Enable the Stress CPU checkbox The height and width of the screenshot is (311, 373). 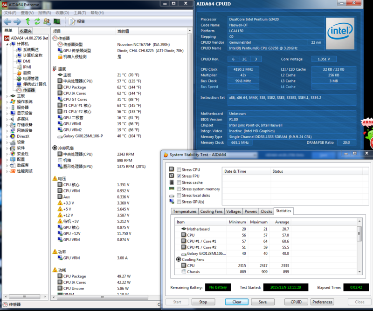click(x=179, y=170)
